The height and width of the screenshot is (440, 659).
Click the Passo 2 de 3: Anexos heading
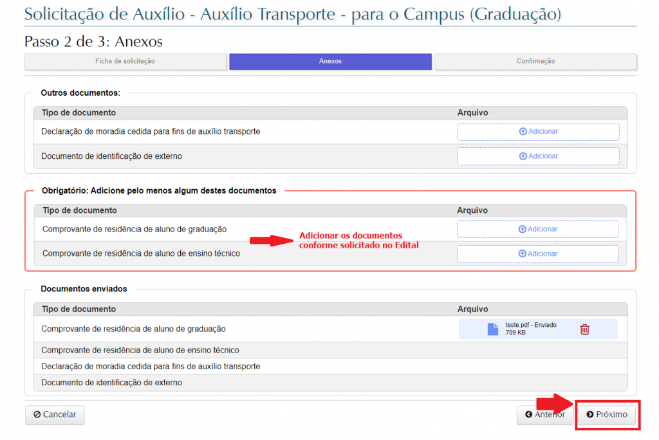[93, 42]
